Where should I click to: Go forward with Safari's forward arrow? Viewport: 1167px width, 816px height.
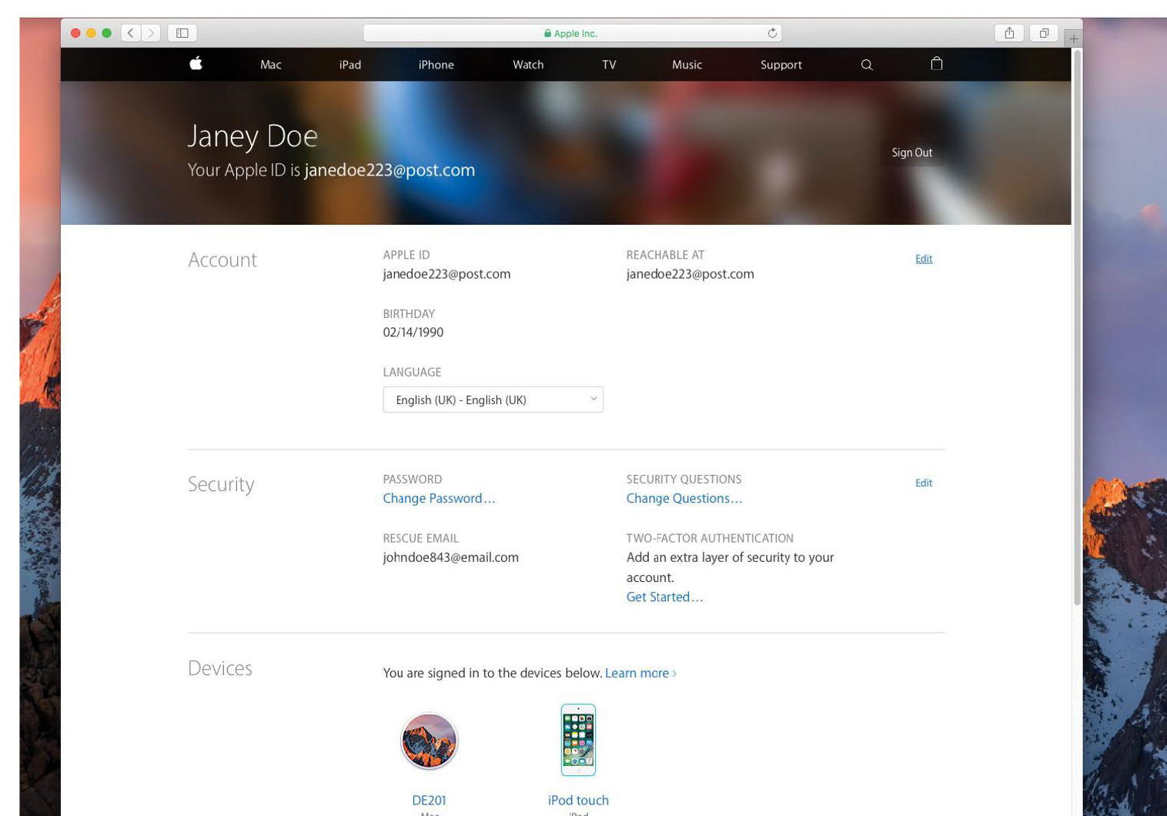pos(151,33)
